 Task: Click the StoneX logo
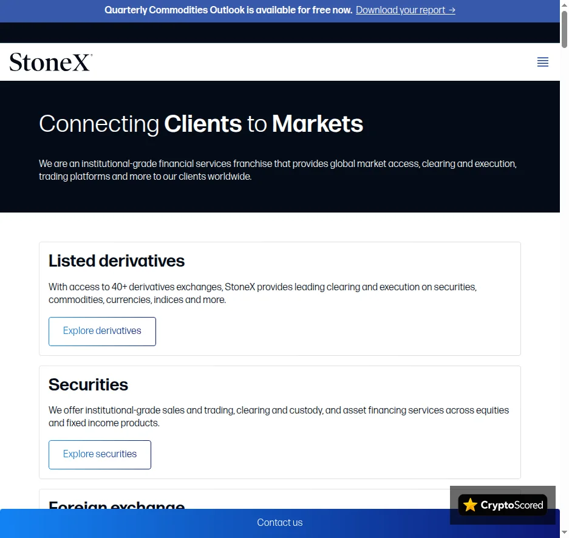51,62
